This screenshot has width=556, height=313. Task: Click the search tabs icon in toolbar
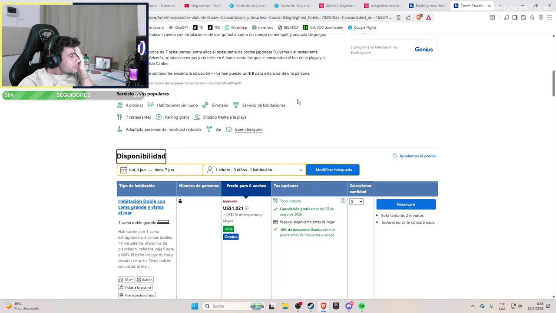pyautogui.click(x=492, y=17)
